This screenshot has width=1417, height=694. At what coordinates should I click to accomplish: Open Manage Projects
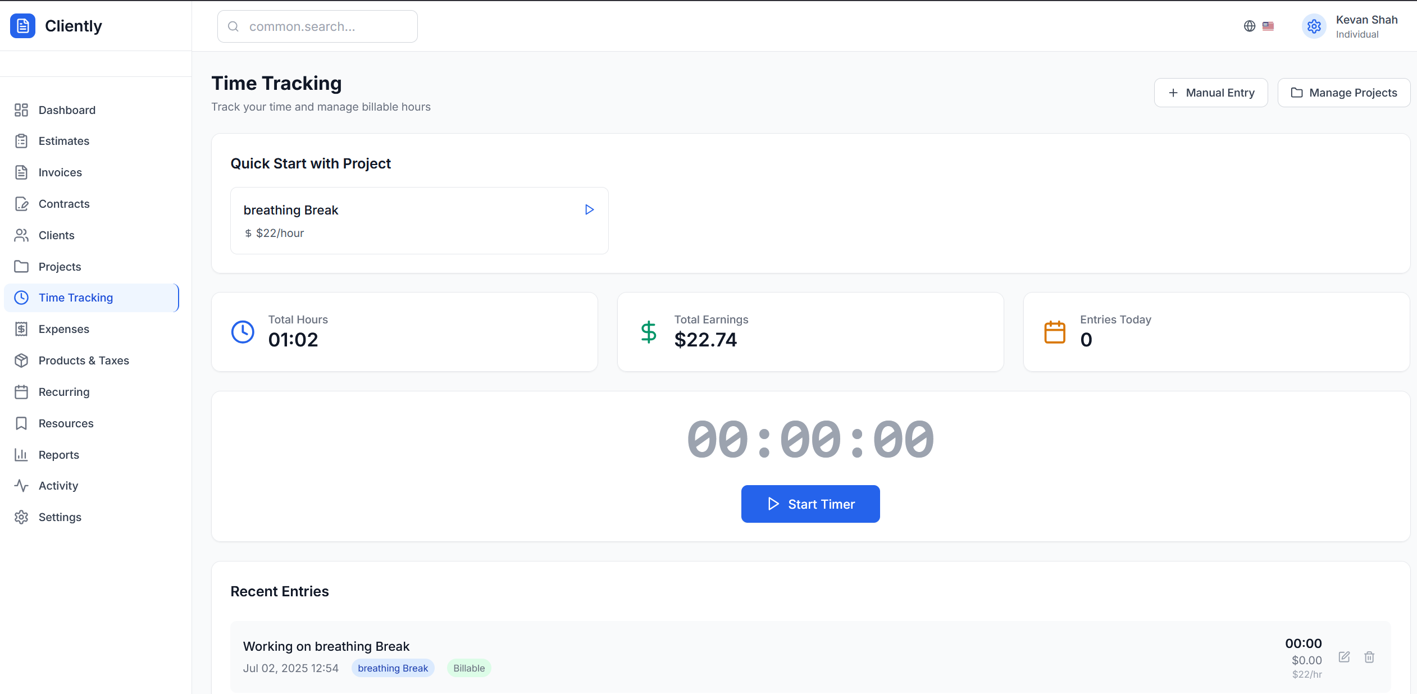point(1343,93)
